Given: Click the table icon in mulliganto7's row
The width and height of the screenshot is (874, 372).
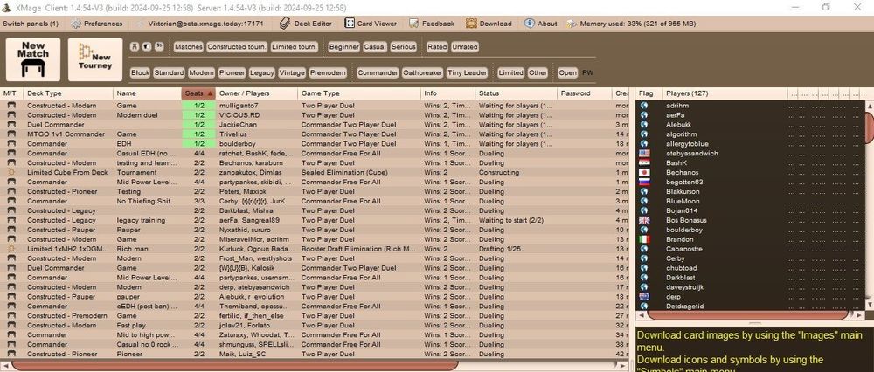Looking at the screenshot, I should (x=10, y=106).
